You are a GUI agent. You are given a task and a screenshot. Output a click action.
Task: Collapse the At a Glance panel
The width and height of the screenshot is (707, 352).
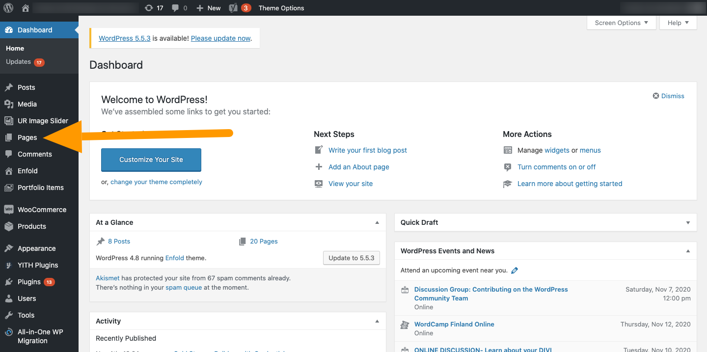tap(377, 222)
